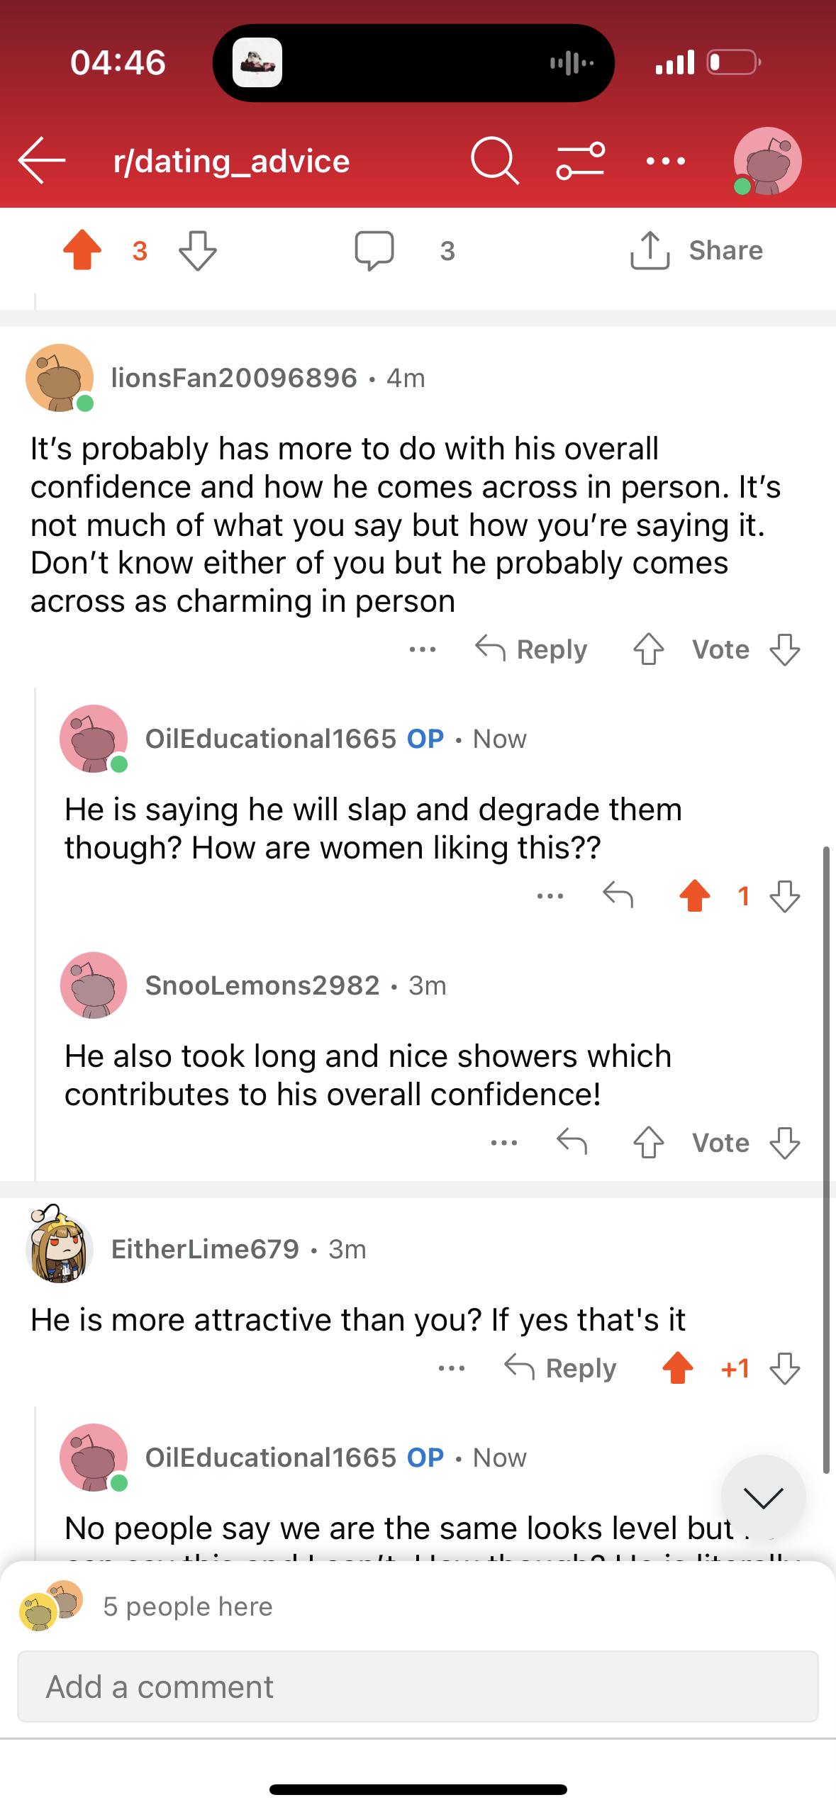Downvote the main post

(197, 250)
